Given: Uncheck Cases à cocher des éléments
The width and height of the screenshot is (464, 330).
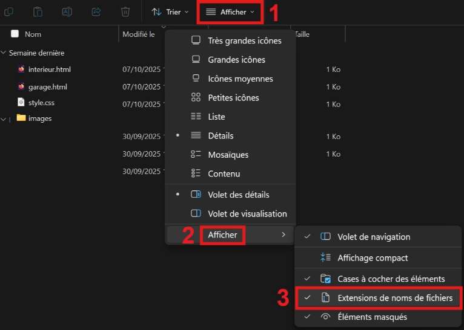Looking at the screenshot, I should click(391, 279).
